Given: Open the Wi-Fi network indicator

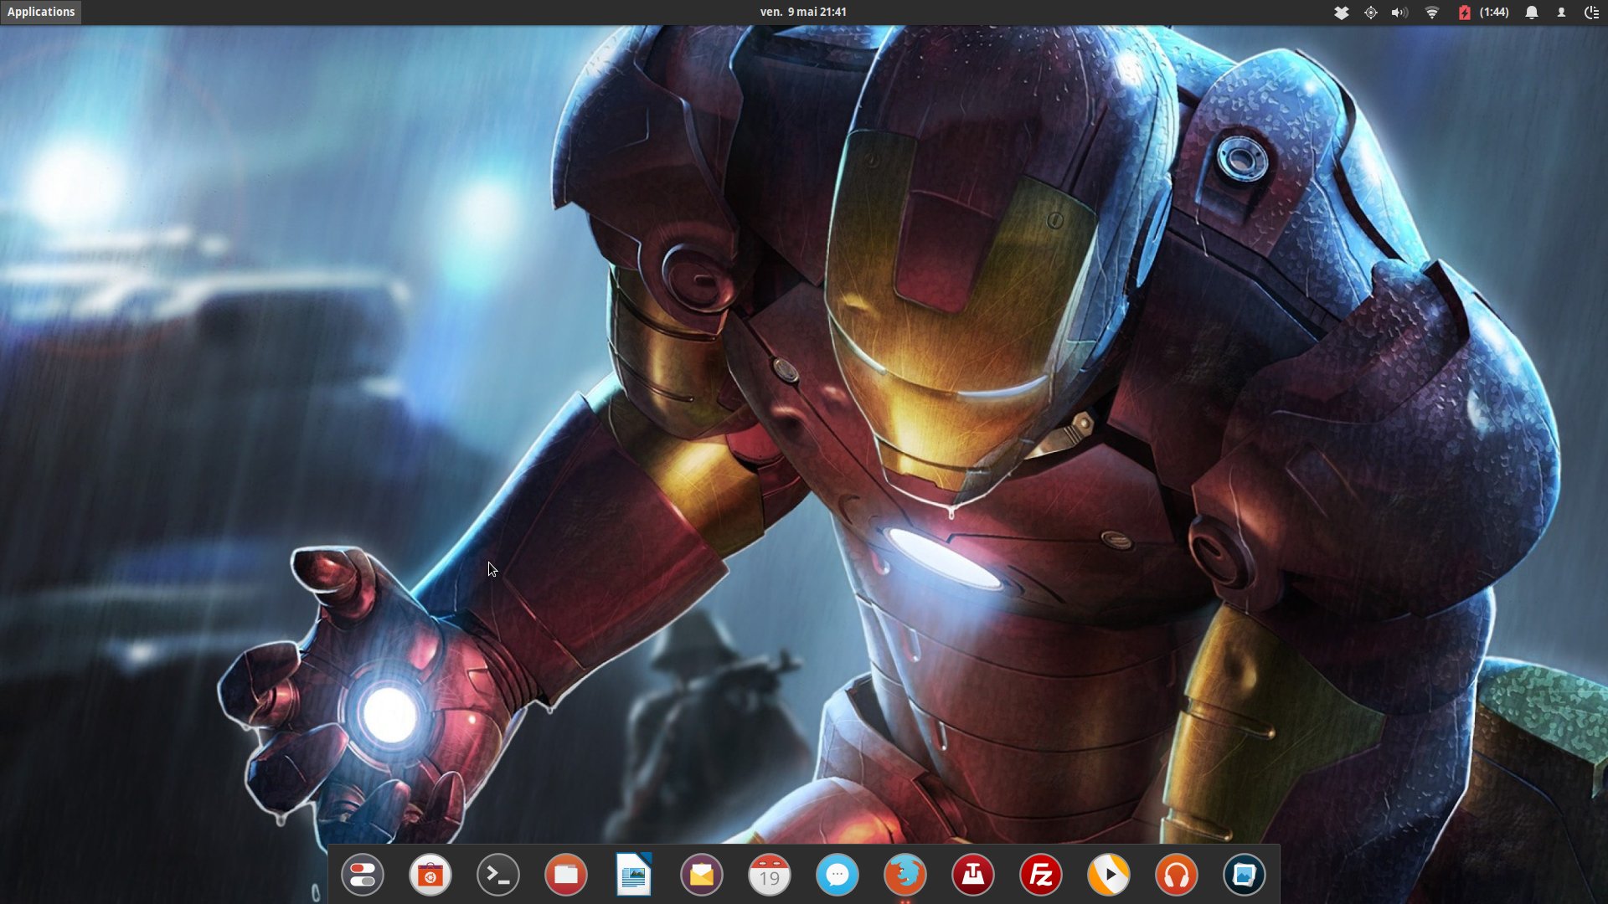Looking at the screenshot, I should (1432, 13).
